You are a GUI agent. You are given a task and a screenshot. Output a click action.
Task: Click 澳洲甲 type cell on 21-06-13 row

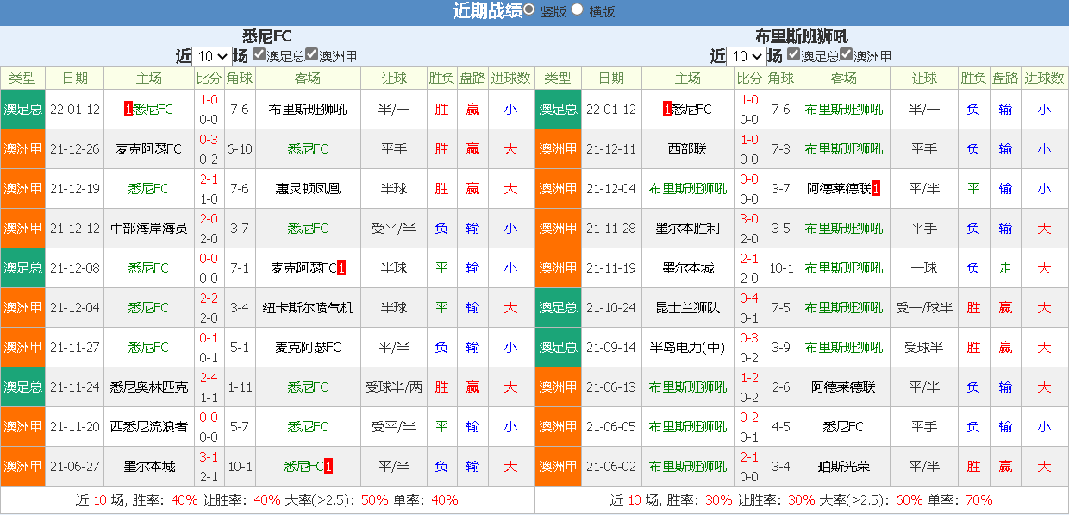tap(558, 387)
